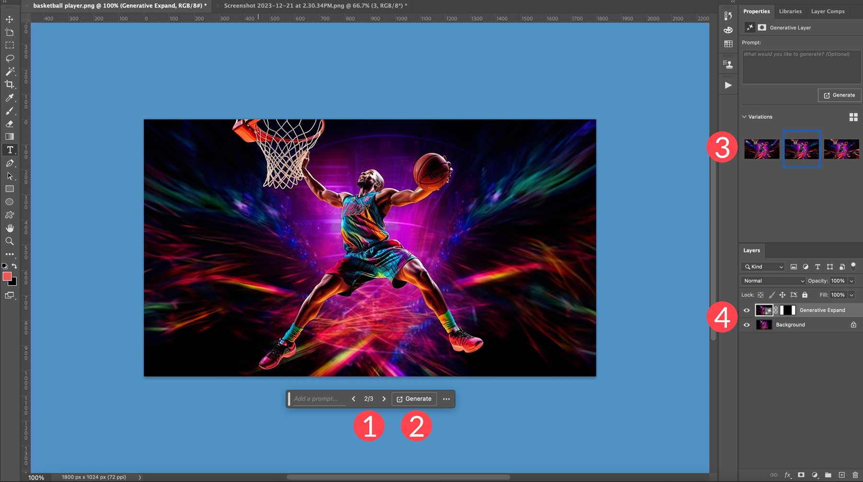This screenshot has width=863, height=482.
Task: Collapse the Variations section
Action: tap(744, 116)
